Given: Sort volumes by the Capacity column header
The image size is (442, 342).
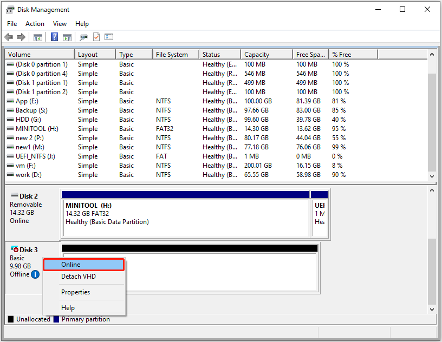Looking at the screenshot, I should click(x=259, y=54).
